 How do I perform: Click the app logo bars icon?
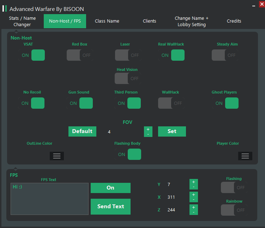click(x=5, y=8)
